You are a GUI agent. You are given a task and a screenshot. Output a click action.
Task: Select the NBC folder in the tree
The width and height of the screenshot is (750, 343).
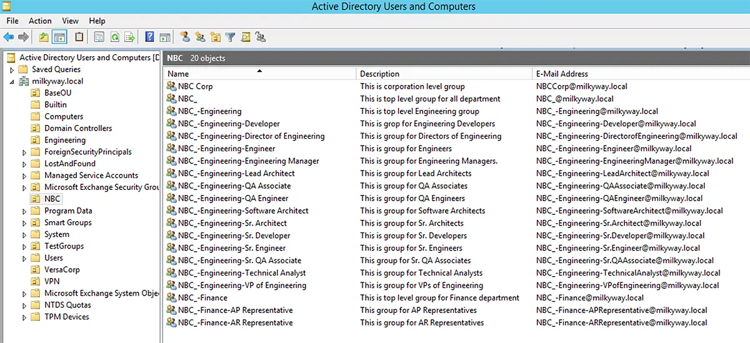[x=52, y=199]
